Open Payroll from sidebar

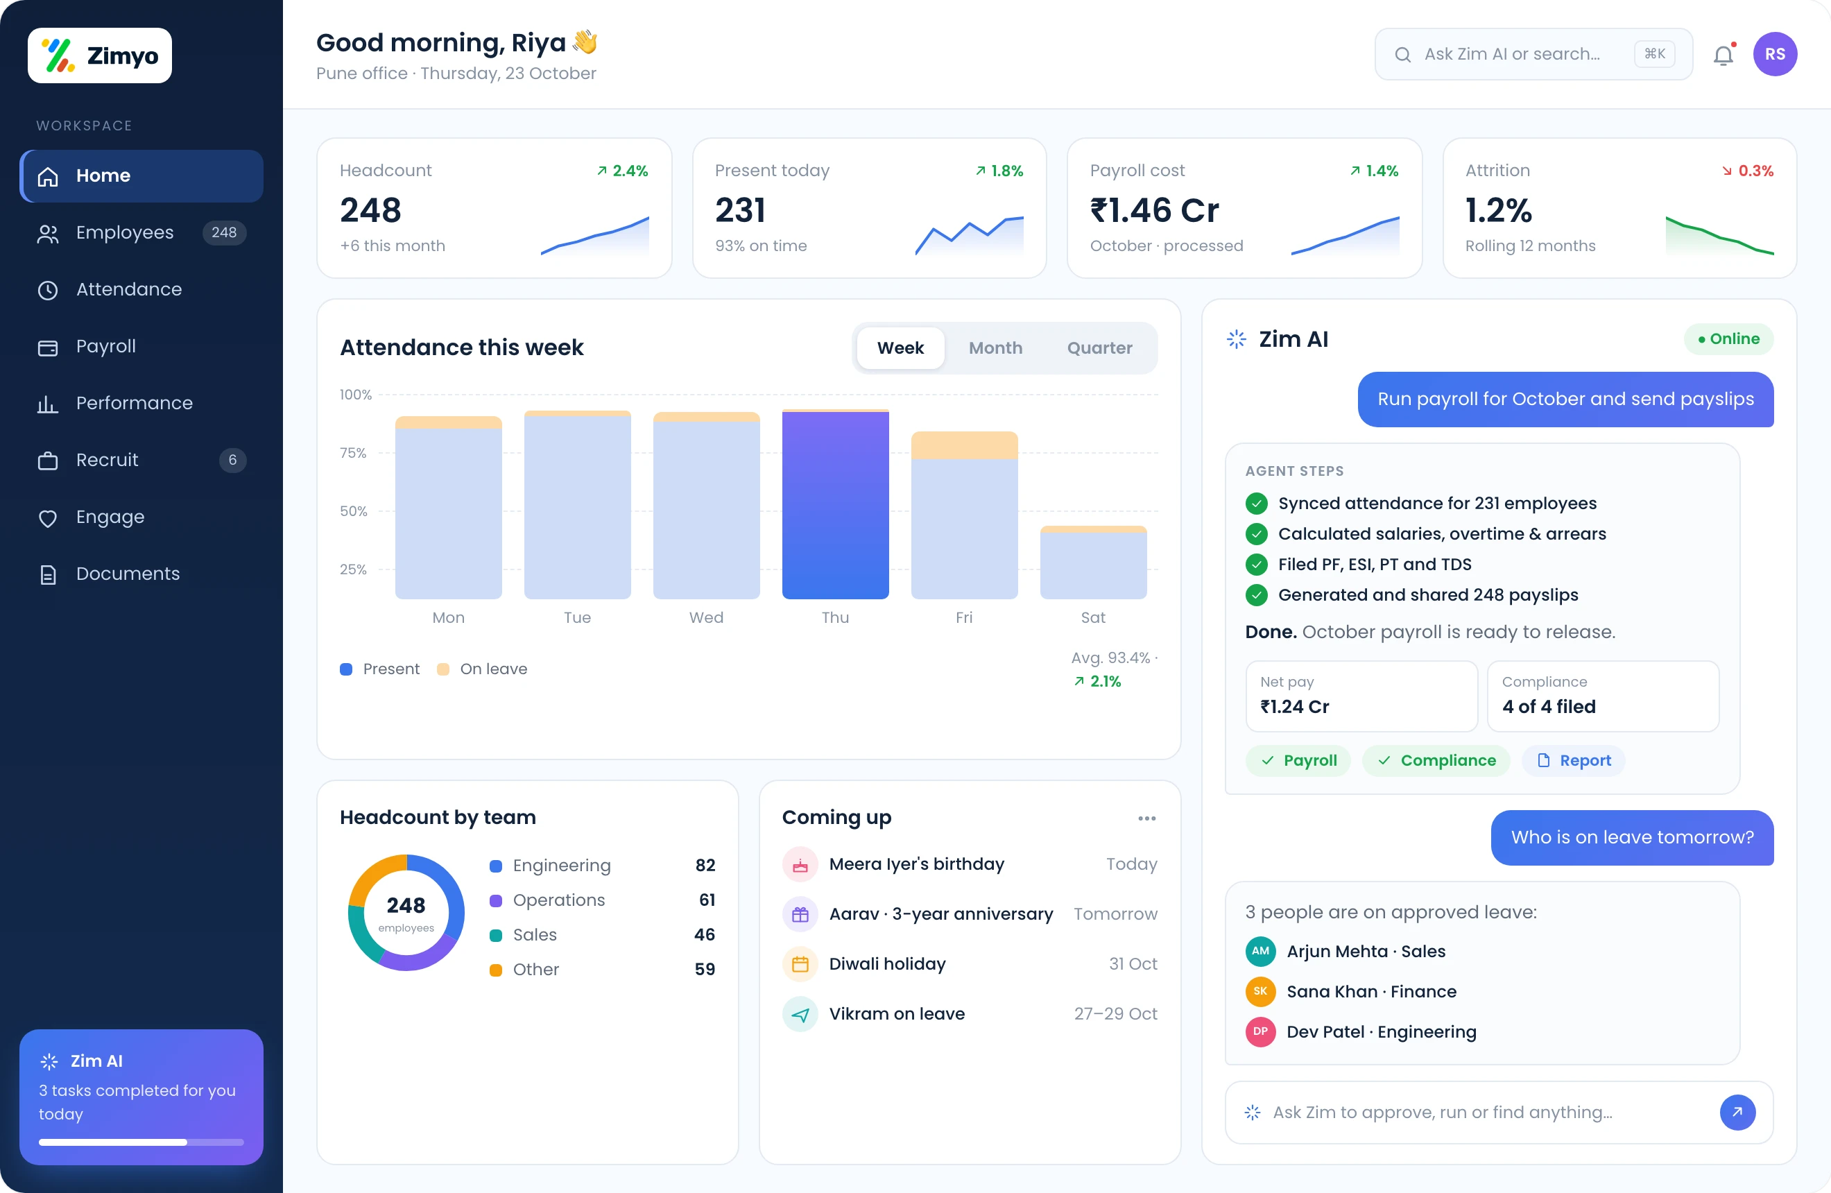coord(141,347)
